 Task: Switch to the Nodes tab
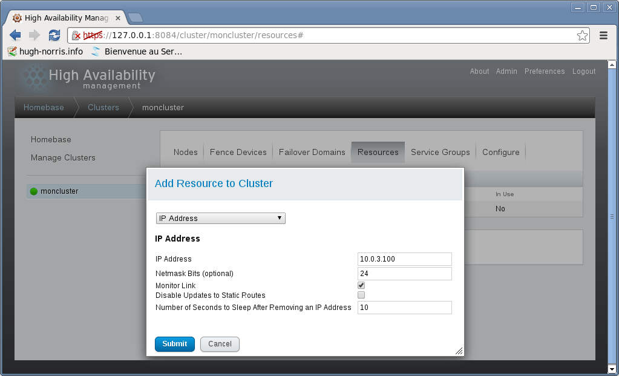[x=185, y=152]
